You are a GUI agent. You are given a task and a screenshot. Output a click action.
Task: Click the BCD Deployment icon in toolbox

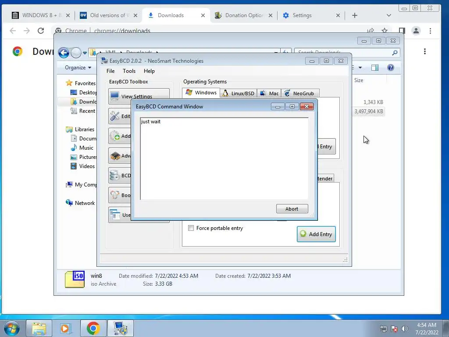115,195
